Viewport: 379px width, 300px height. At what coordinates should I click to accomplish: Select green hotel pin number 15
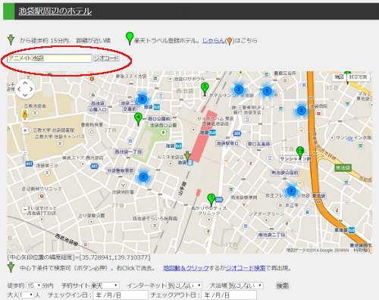(300, 152)
